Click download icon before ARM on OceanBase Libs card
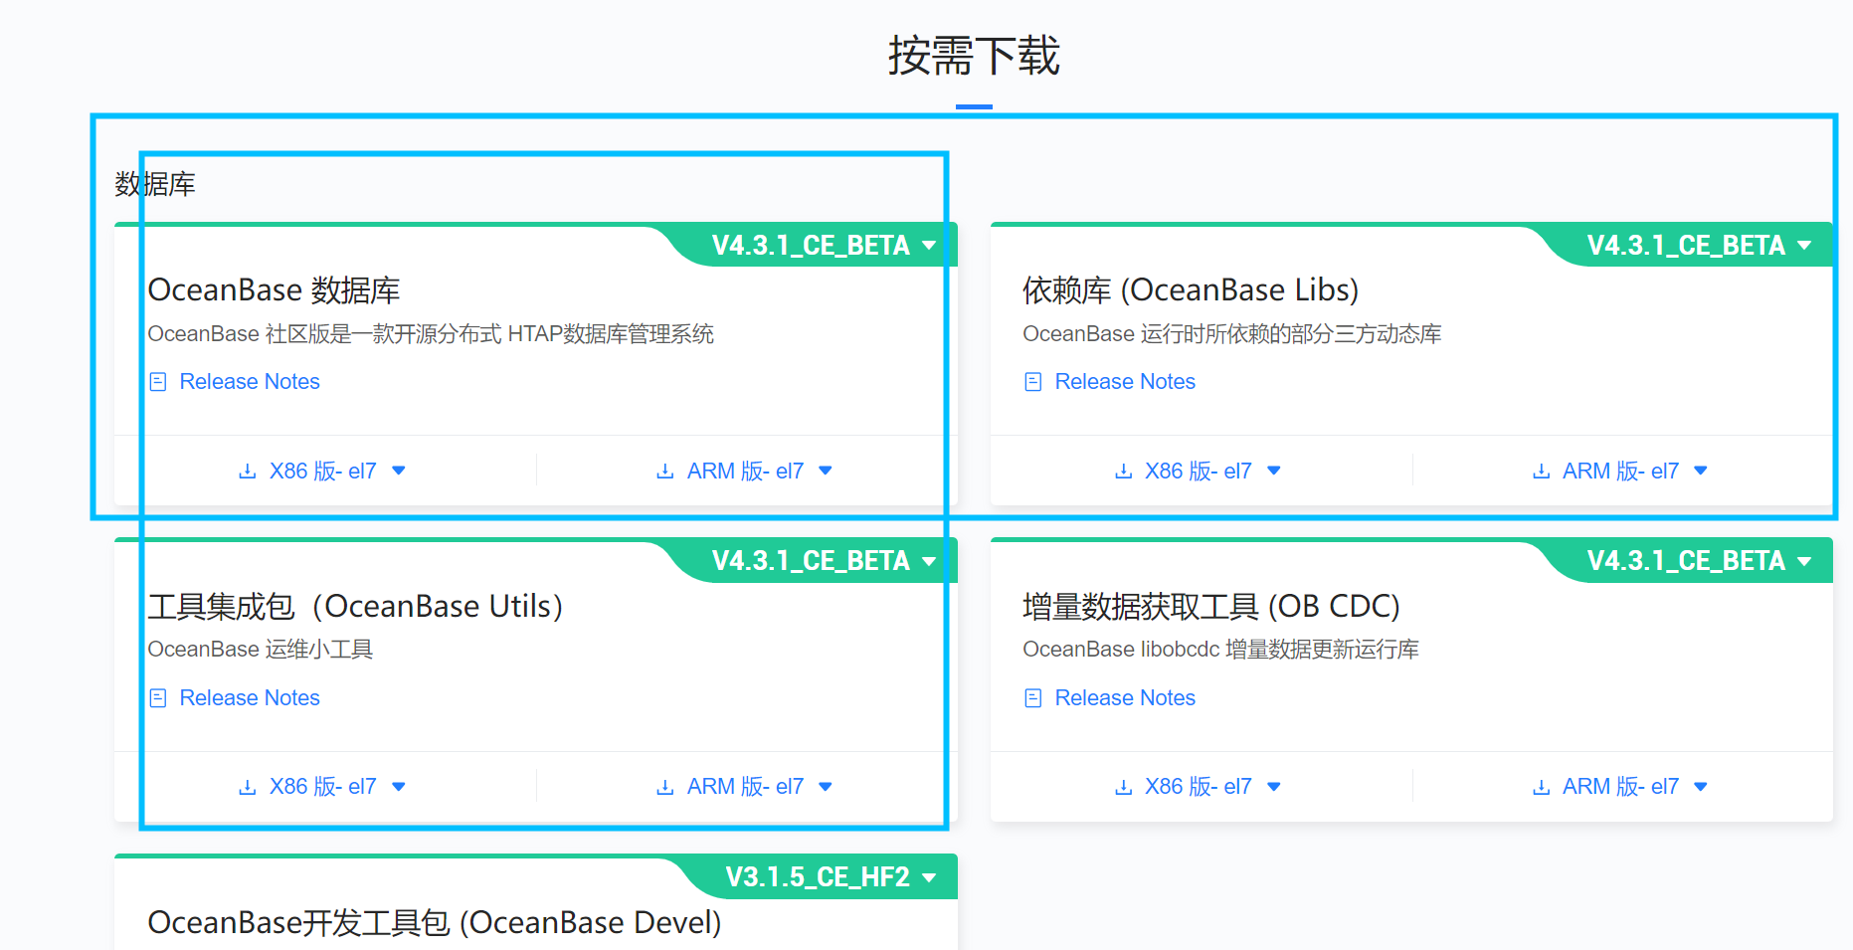 click(x=1541, y=472)
